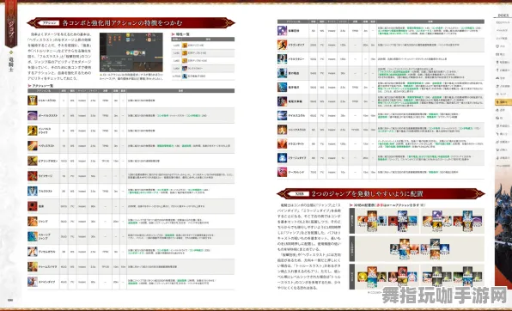Click the トゥルースラスト action icon
The image size is (512, 311).
click(33, 101)
